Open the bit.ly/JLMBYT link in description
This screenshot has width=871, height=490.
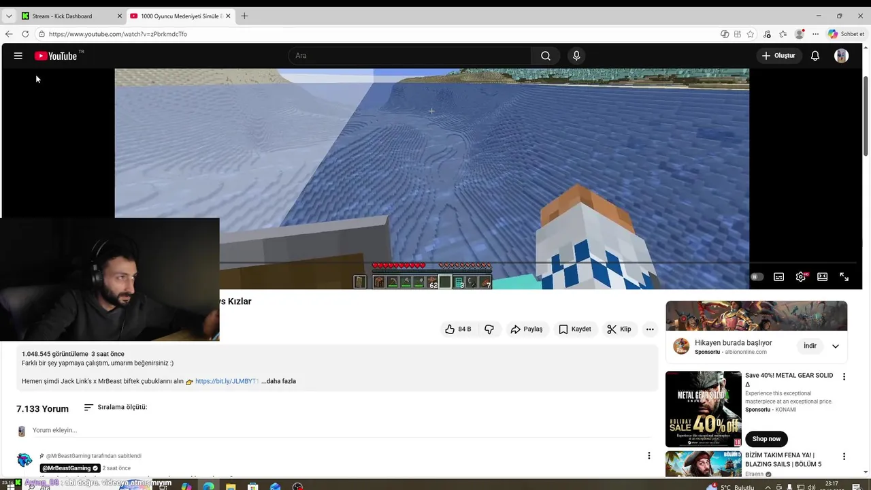point(227,381)
